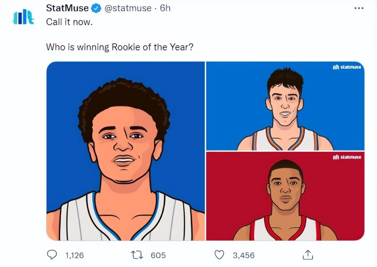The height and width of the screenshot is (267, 377).
Task: Click the 3,456 likes count
Action: [x=243, y=255]
